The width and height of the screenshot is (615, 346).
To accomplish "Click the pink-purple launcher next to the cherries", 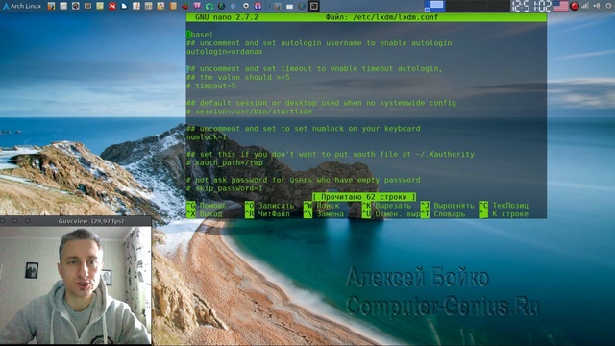I will [197, 6].
